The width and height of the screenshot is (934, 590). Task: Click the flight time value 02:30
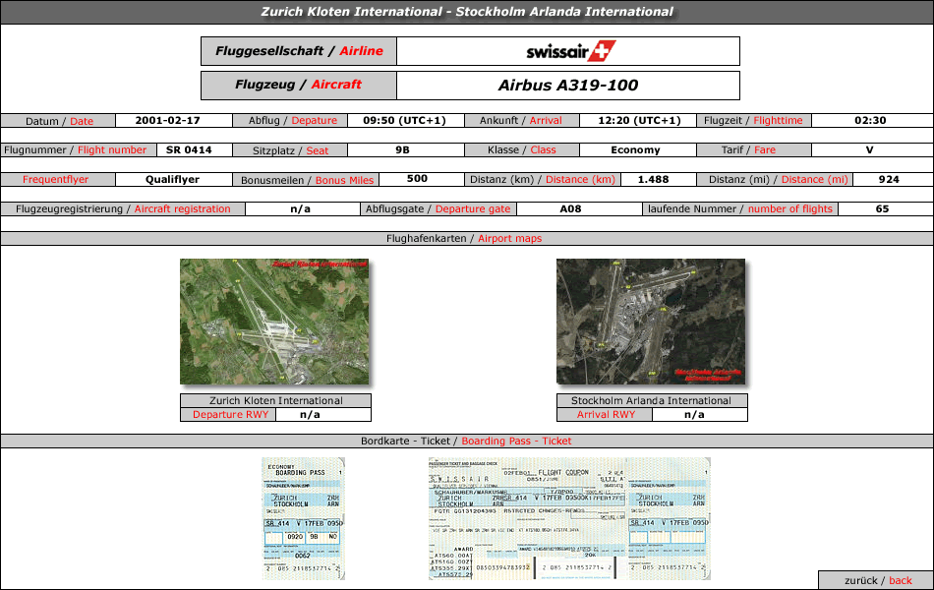click(870, 120)
